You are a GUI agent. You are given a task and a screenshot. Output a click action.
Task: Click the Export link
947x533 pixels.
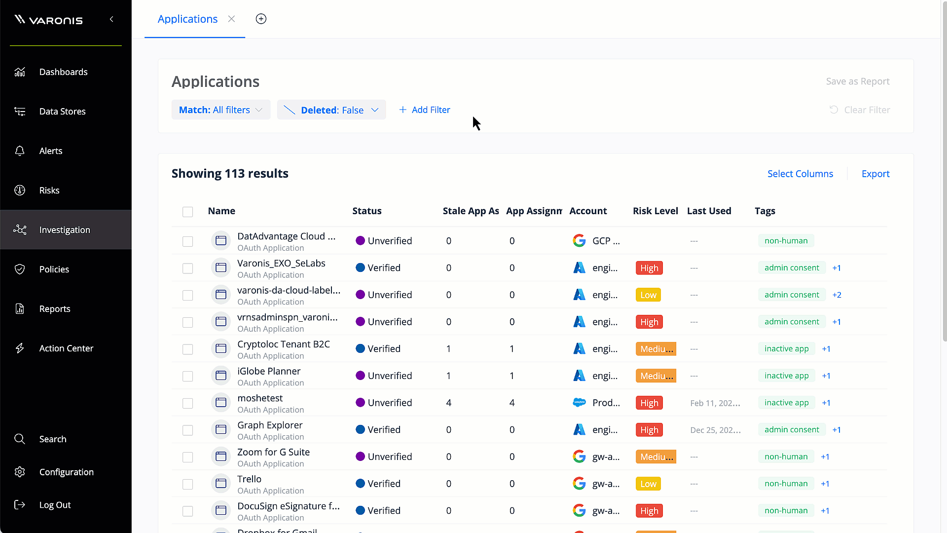tap(875, 174)
